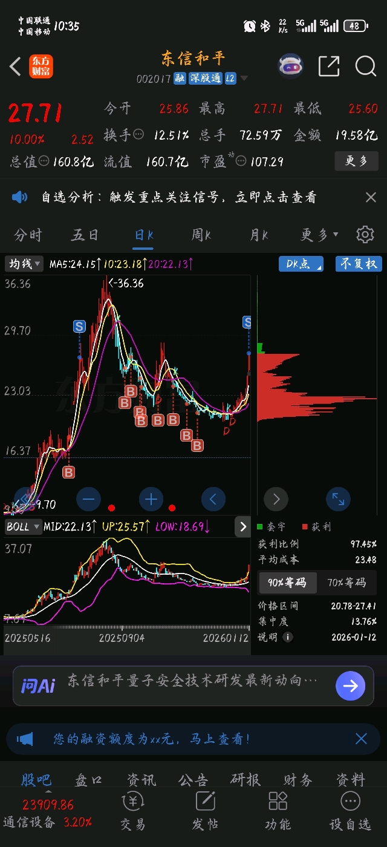The image size is (387, 847).
Task: Switch to 五日 chart tab
Action: click(x=85, y=235)
